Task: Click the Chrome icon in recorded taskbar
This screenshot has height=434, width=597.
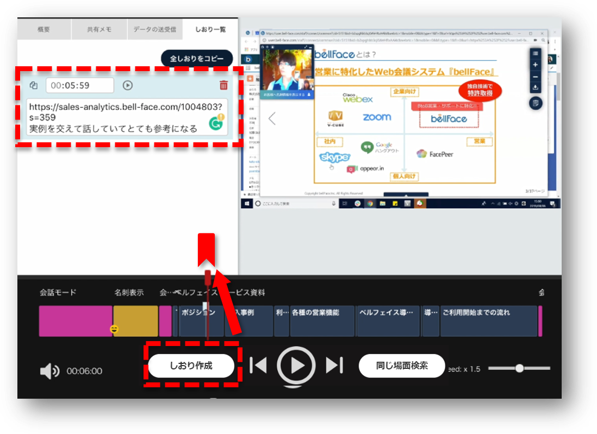Action: [x=370, y=204]
